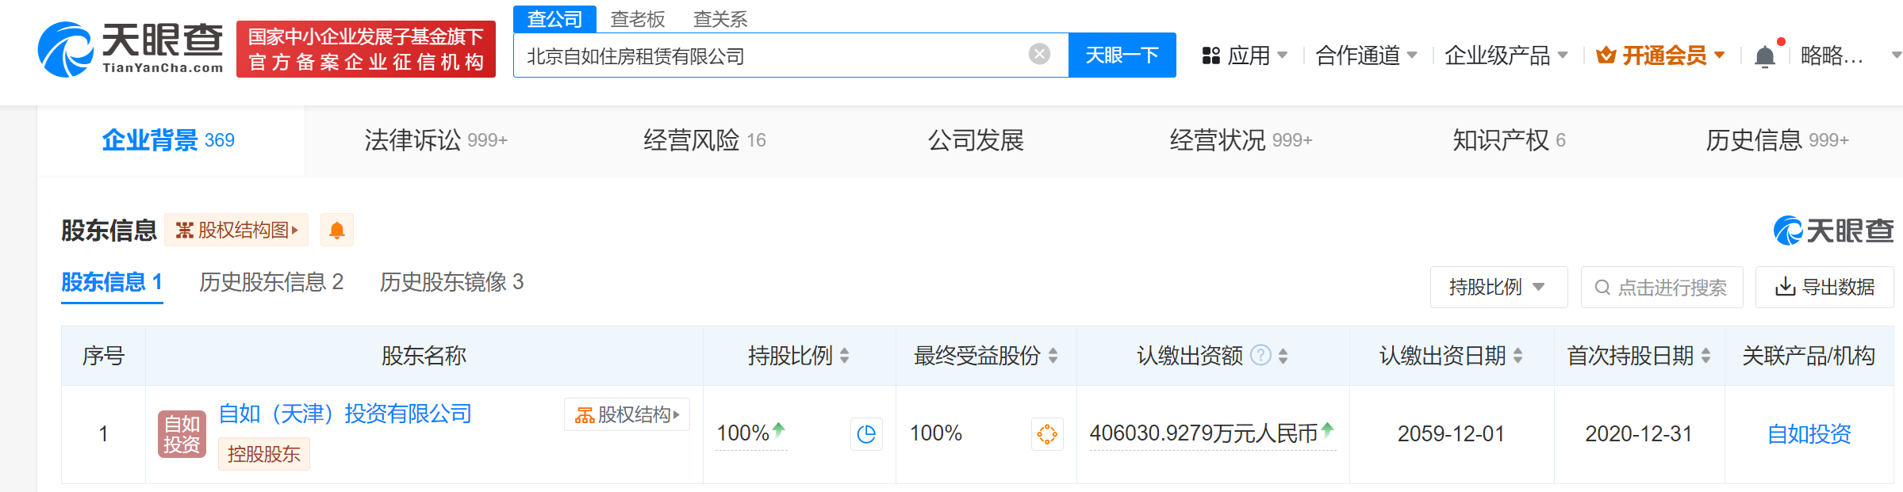The image size is (1903, 492).
Task: Open the final beneficiary share path icon
Action: pyautogui.click(x=1047, y=433)
